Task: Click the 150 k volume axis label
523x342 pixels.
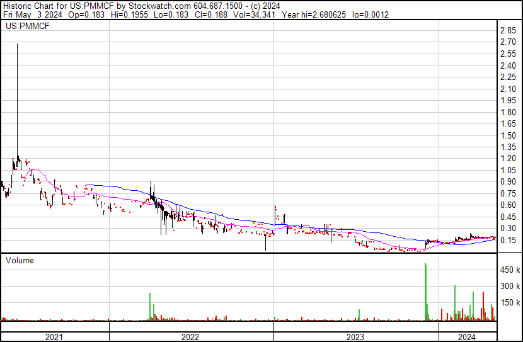Action: point(510,303)
